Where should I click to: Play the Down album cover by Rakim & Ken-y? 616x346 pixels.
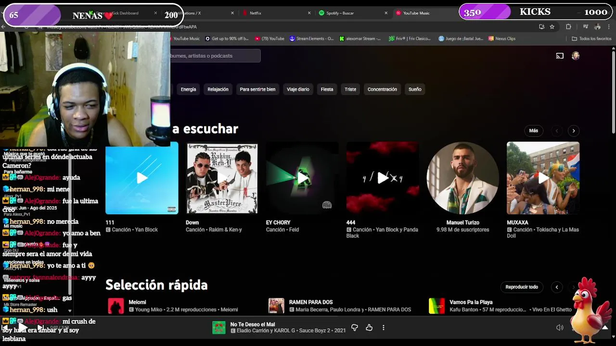coord(222,178)
